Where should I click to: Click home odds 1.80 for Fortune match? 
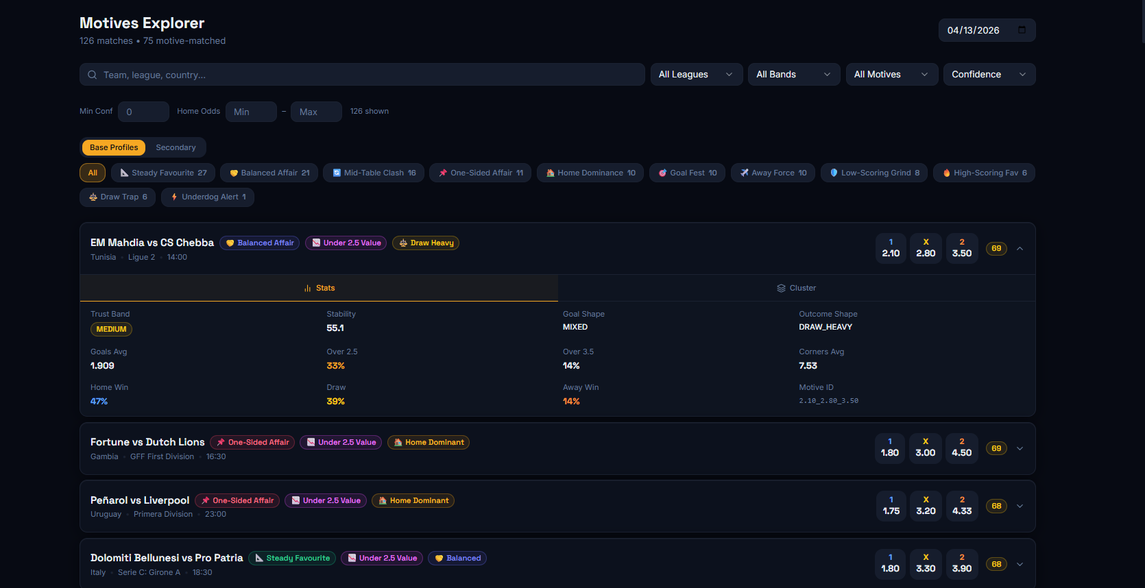tap(889, 448)
